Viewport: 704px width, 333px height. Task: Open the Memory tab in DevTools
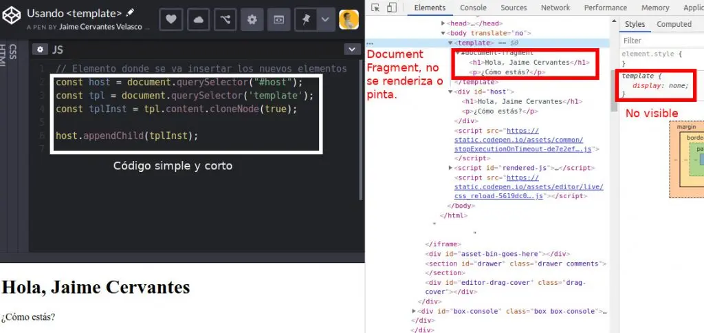click(655, 8)
